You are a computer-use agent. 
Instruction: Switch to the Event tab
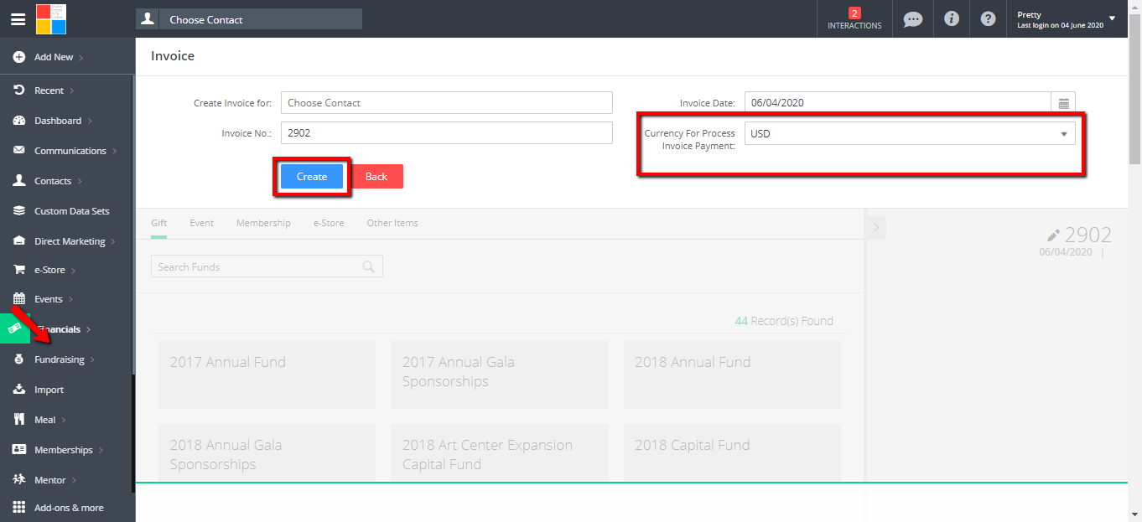[x=201, y=223]
